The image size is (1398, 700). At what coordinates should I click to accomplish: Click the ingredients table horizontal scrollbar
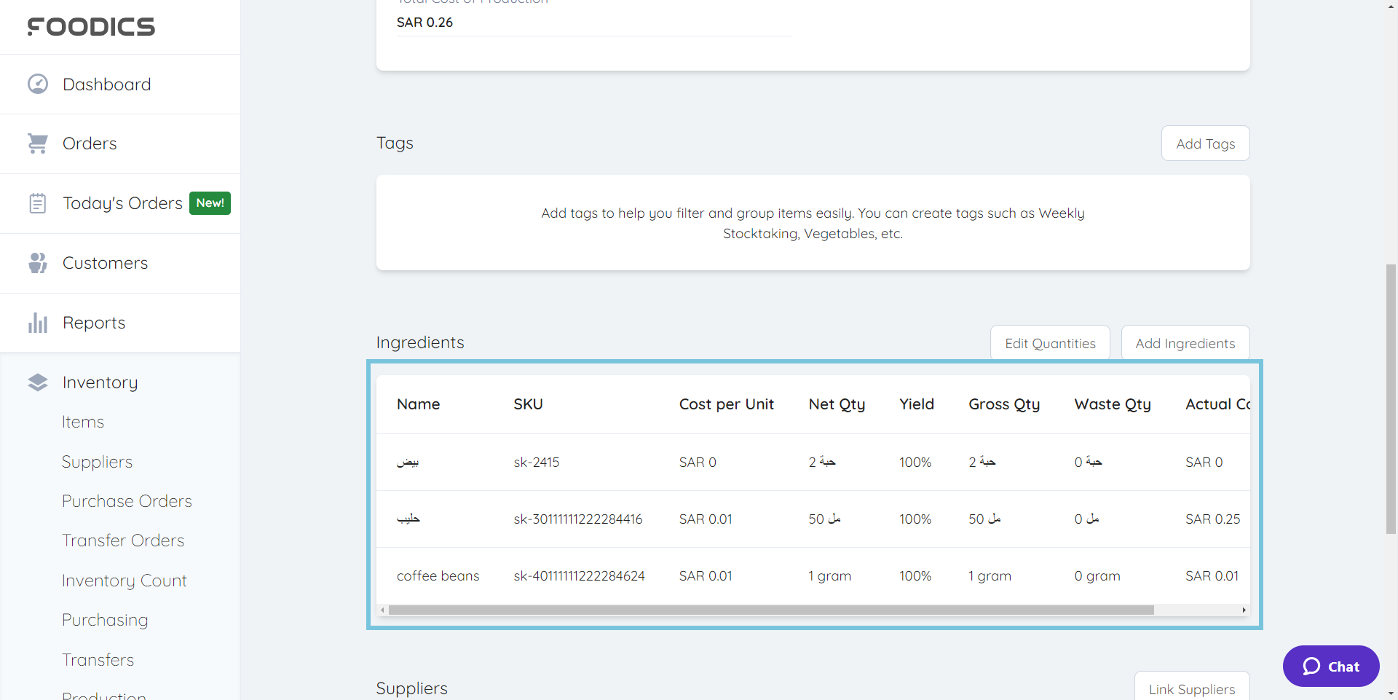[x=771, y=610]
